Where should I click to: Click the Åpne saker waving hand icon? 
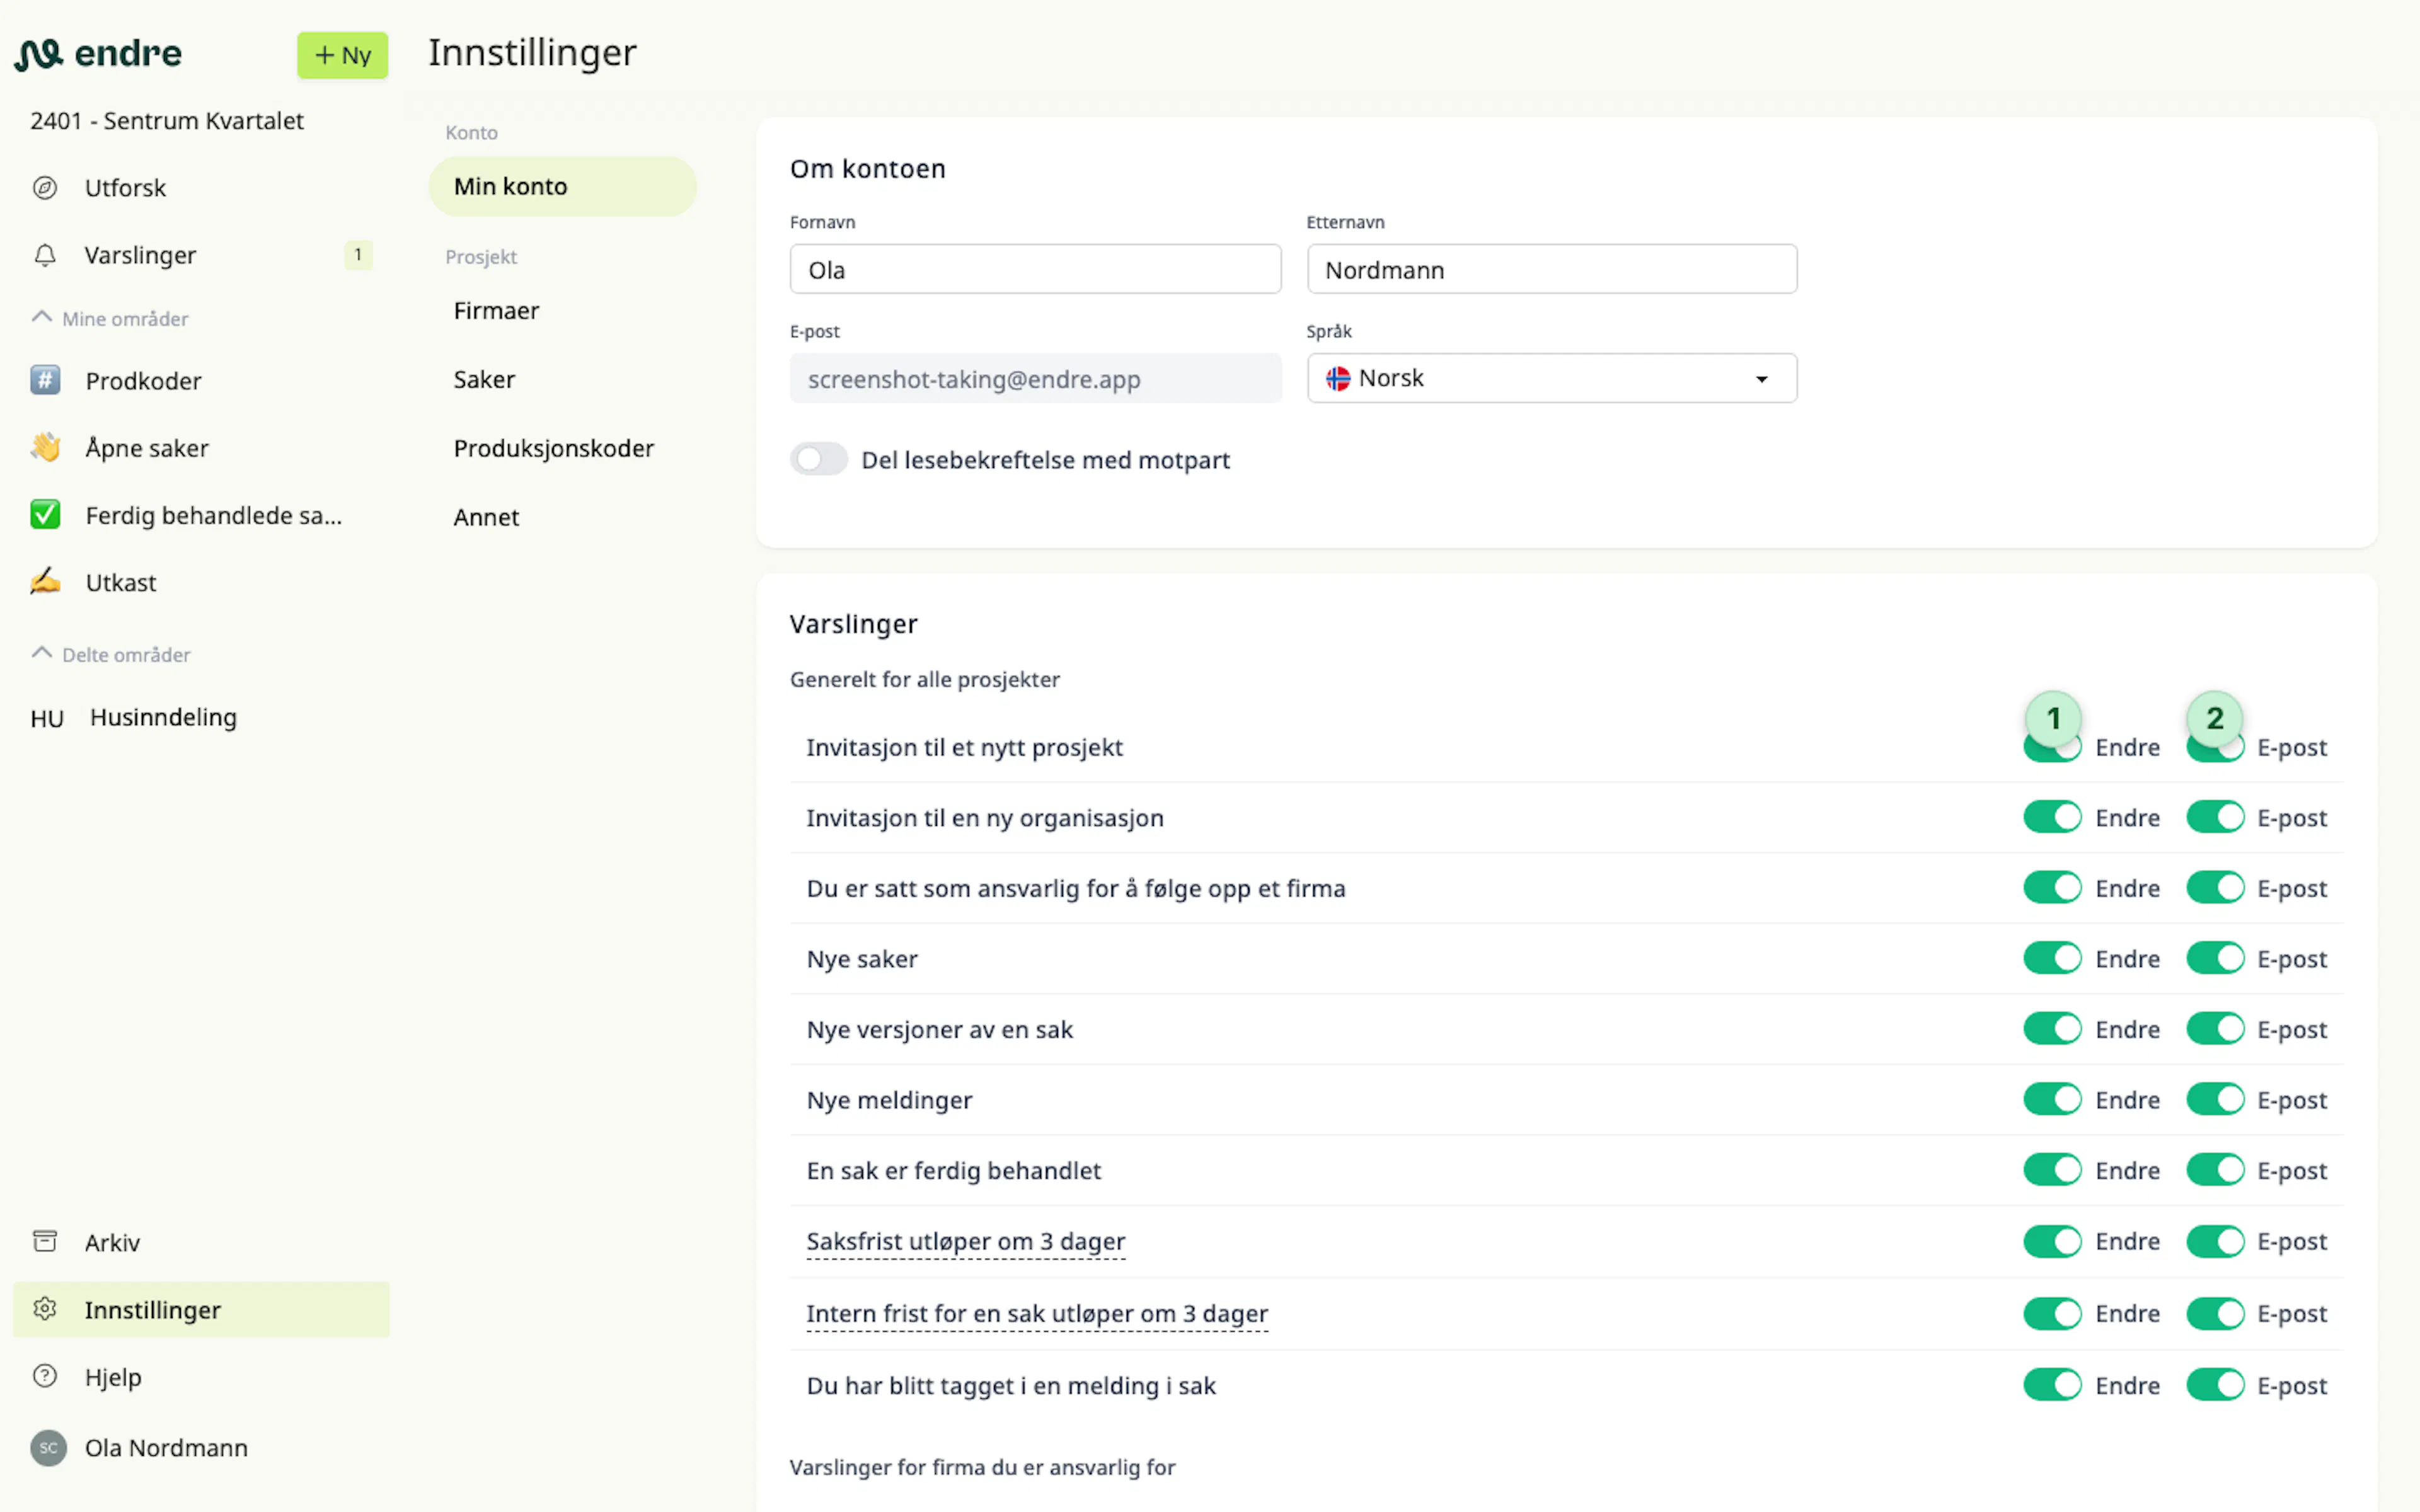(x=45, y=447)
